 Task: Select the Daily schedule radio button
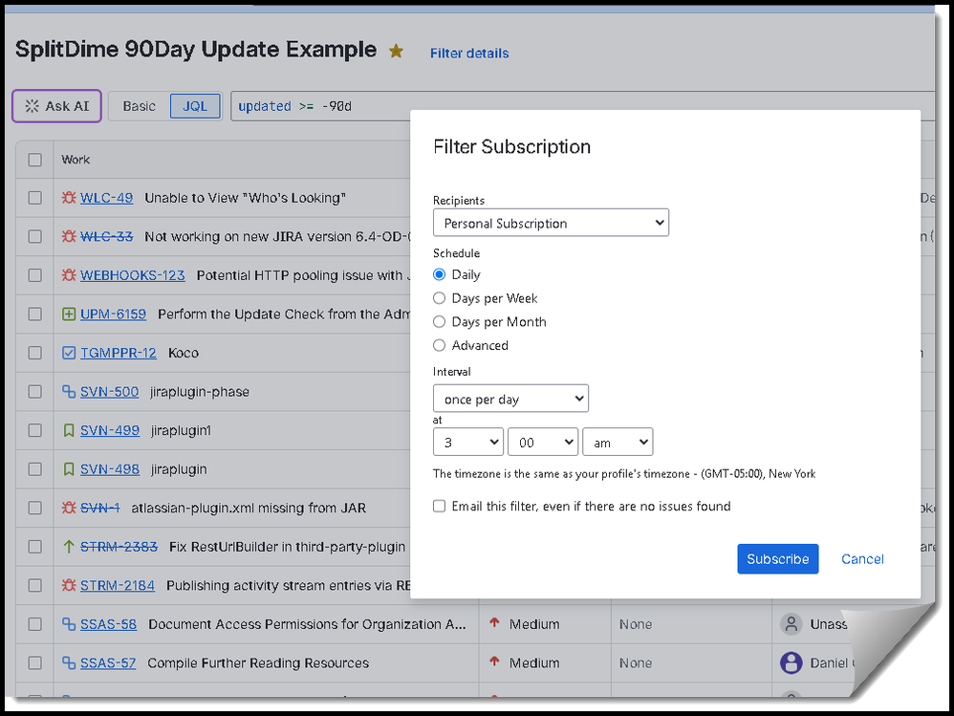[x=439, y=274]
